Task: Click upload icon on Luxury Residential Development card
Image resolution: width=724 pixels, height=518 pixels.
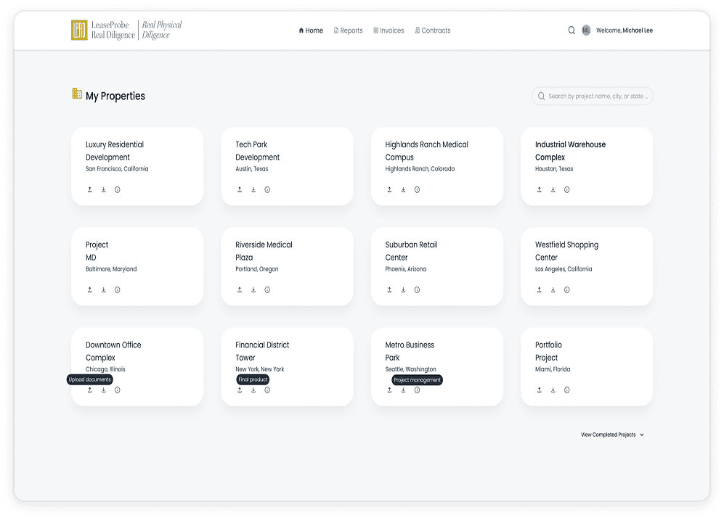Action: point(89,189)
